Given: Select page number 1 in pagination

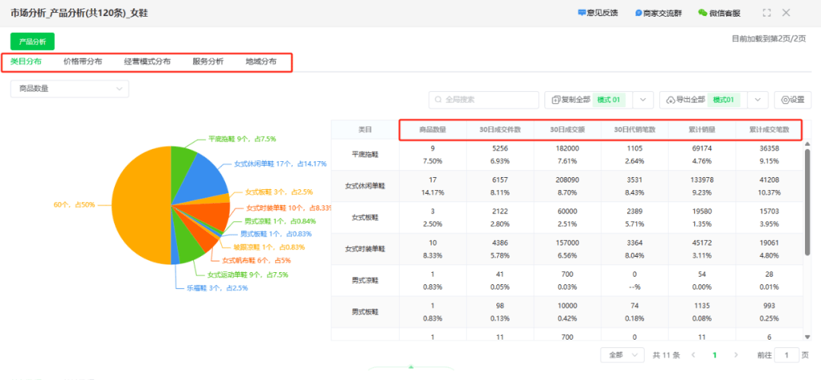Looking at the screenshot, I should point(714,355).
